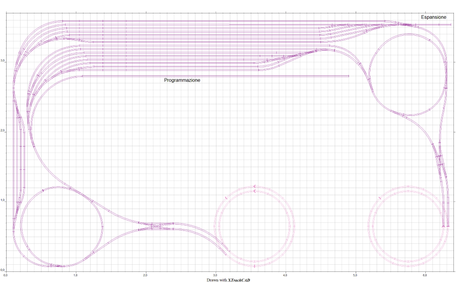The width and height of the screenshot is (457, 283).
Task: Click the 3,0 mark on vertical ruler
Action: [3, 61]
